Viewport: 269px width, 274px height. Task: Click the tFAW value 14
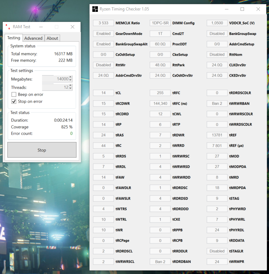103,177
